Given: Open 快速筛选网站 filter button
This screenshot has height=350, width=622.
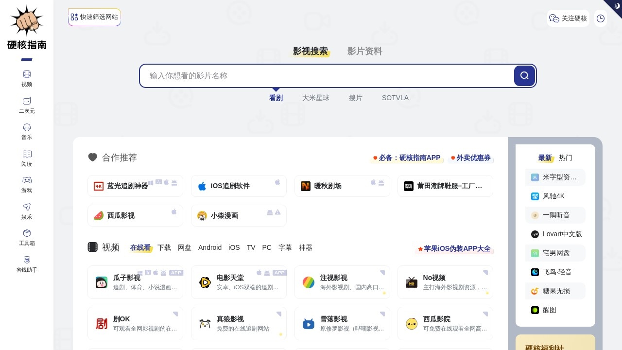Looking at the screenshot, I should pos(94,17).
